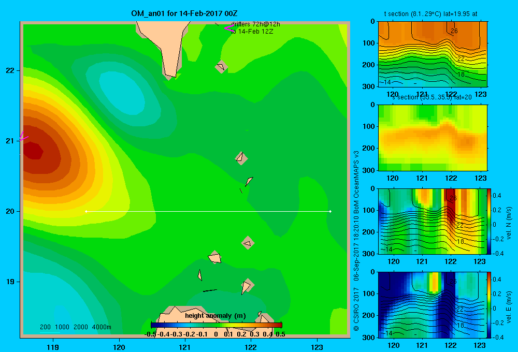Click the 's section' panel title
518x352 pixels.
(x=432, y=97)
